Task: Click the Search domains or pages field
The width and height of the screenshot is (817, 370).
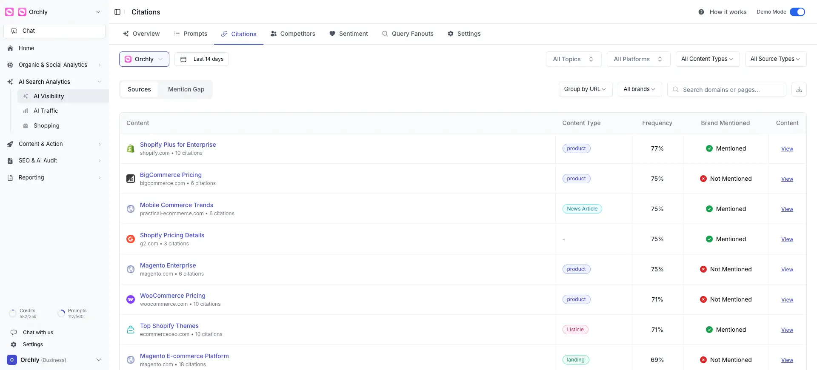Action: pyautogui.click(x=727, y=89)
